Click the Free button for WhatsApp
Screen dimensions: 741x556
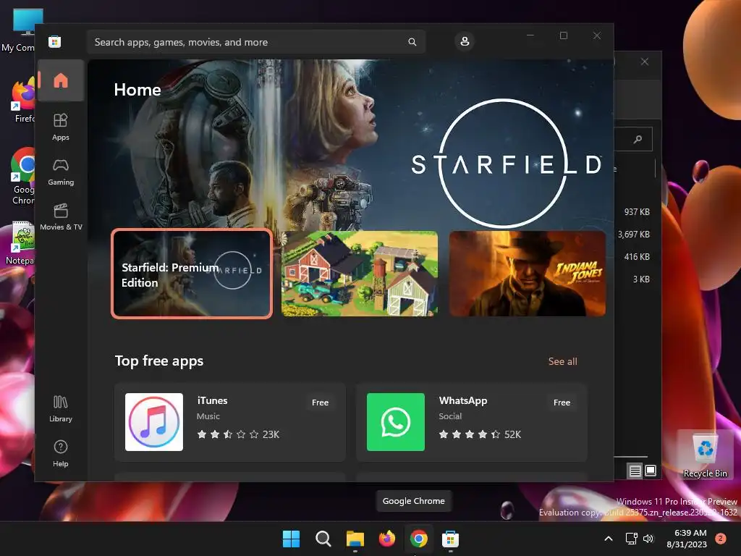click(562, 403)
